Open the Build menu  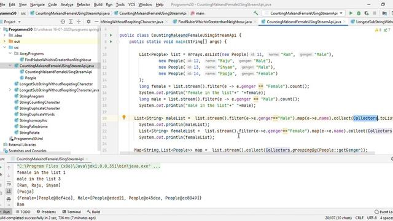98,4
